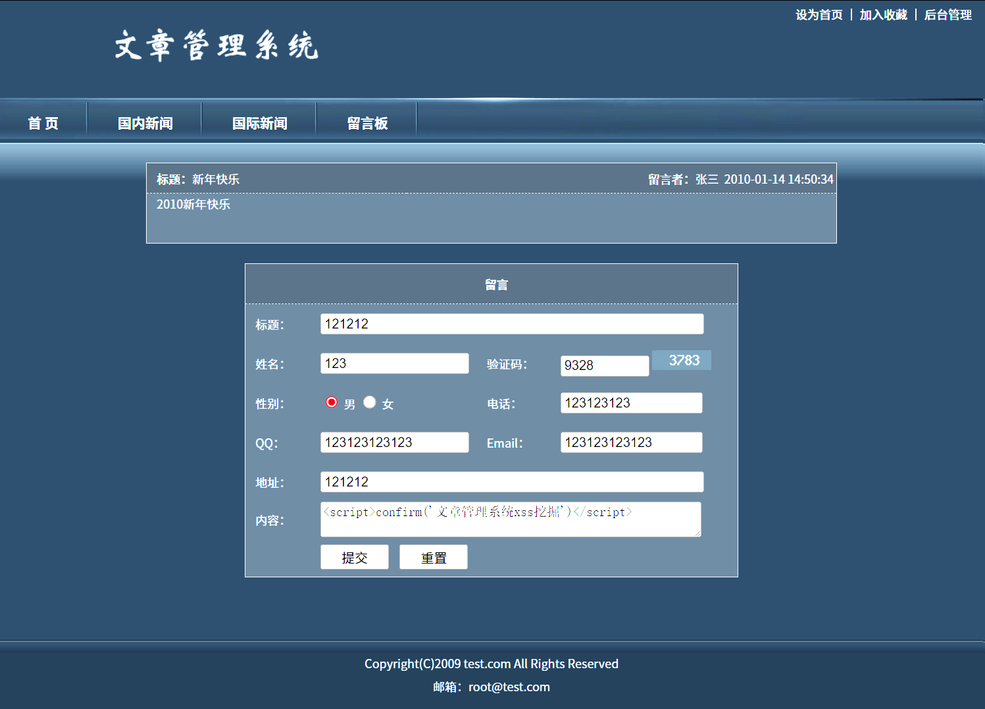Click the 设为首页 link
985x709 pixels.
tap(819, 14)
